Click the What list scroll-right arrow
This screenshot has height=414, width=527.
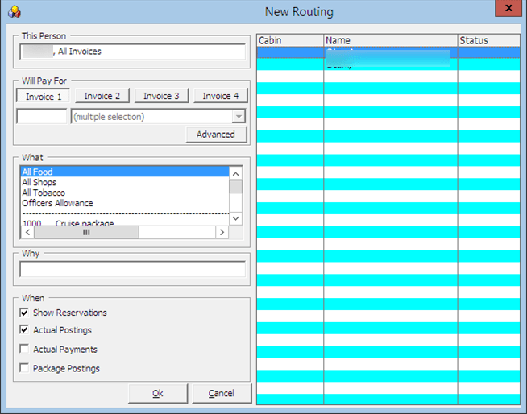coord(222,232)
